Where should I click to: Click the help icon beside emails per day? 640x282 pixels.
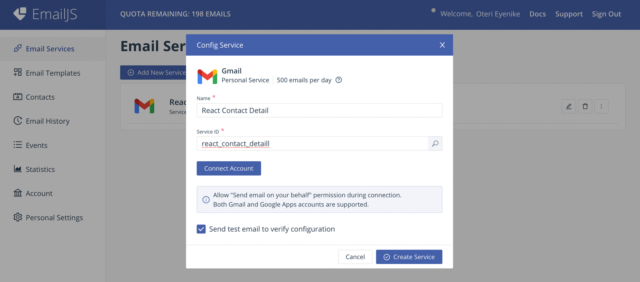click(x=339, y=80)
